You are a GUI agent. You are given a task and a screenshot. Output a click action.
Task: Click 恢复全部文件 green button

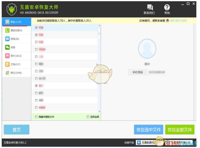tap(180, 130)
